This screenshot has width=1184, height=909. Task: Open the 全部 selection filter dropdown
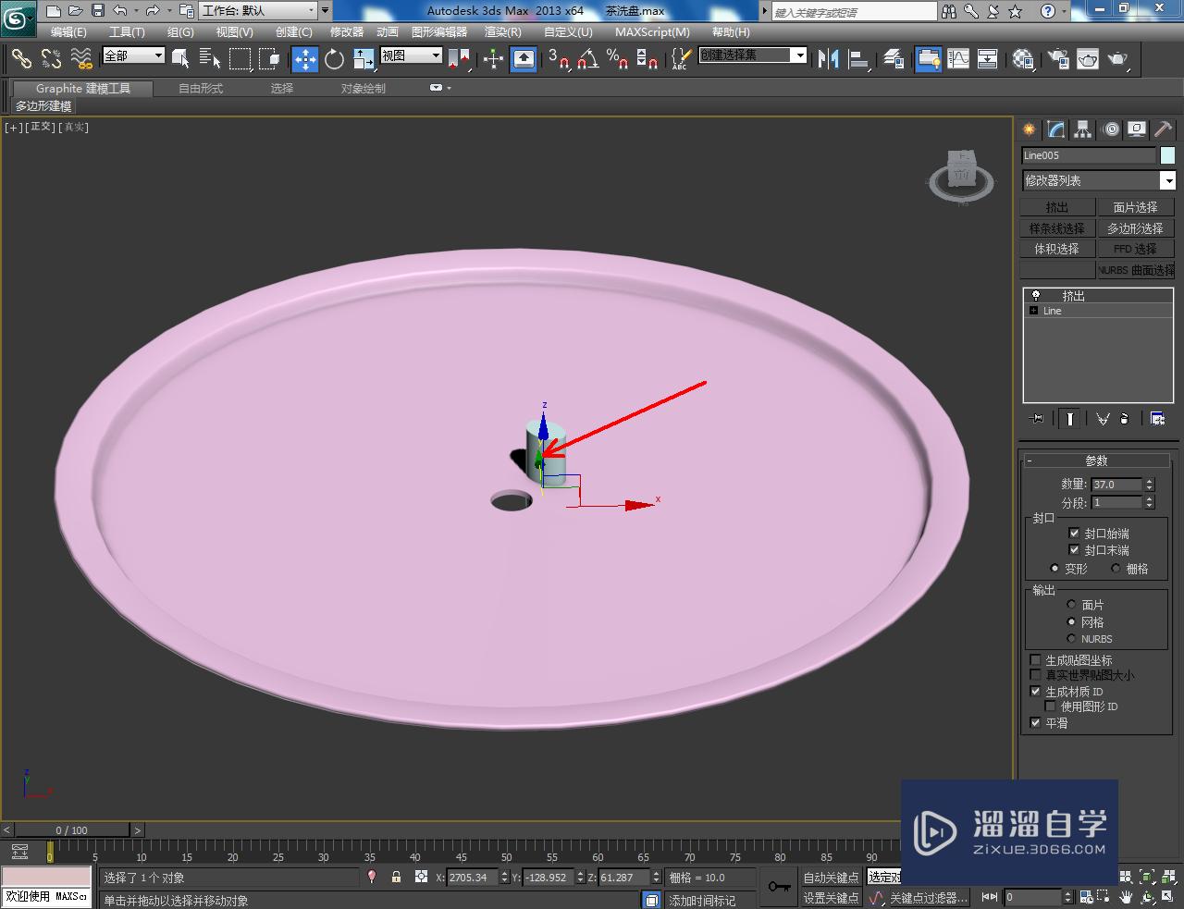[133, 55]
